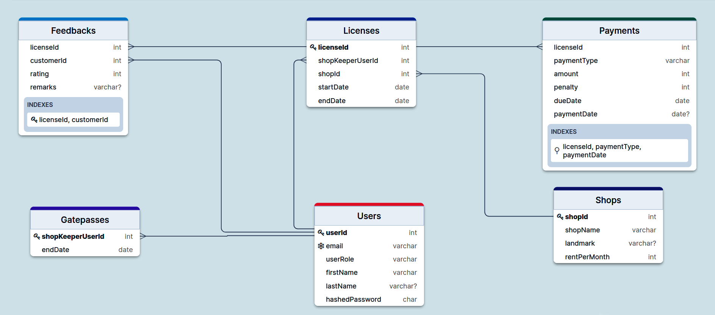The height and width of the screenshot is (315, 715).
Task: Click the startDate column in Licenses
Action: coord(361,87)
